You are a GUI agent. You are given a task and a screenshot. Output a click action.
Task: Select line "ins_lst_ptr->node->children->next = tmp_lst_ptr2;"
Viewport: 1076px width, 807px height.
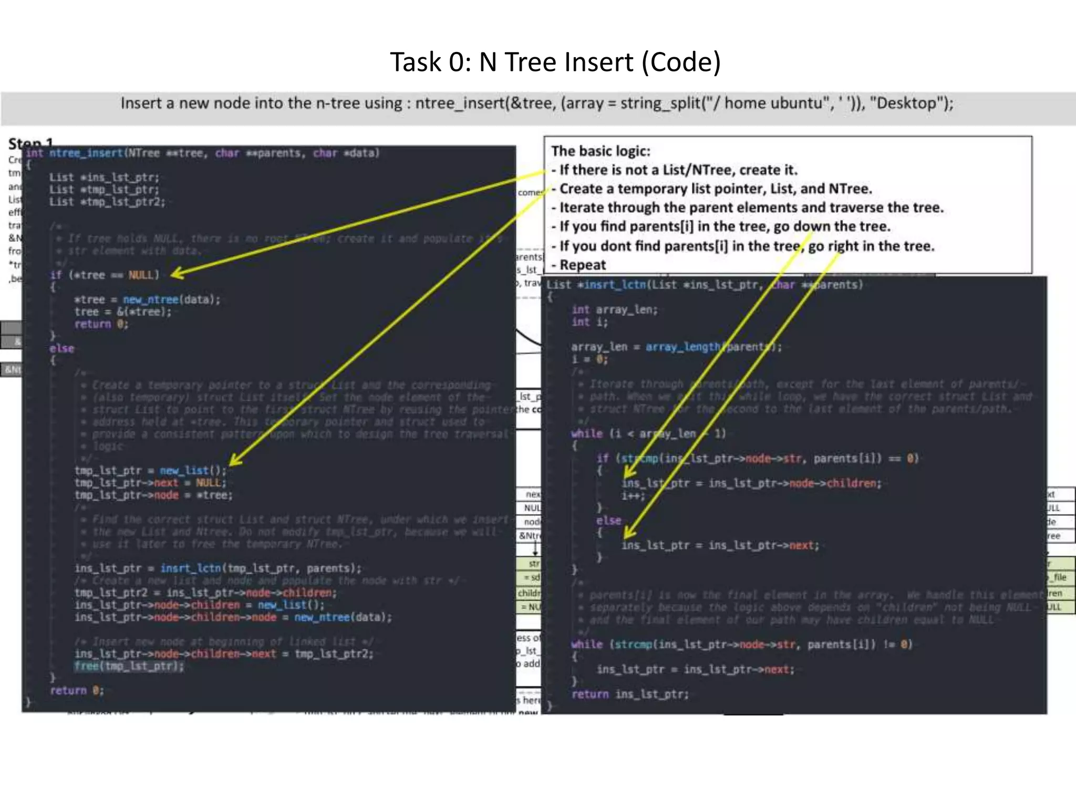(224, 654)
